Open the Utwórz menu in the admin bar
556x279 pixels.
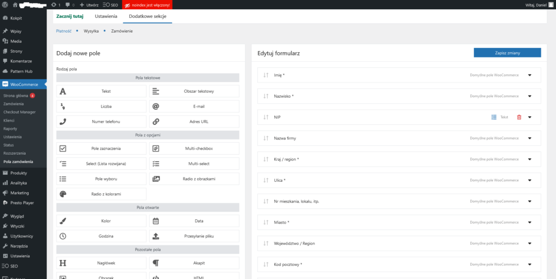(89, 5)
